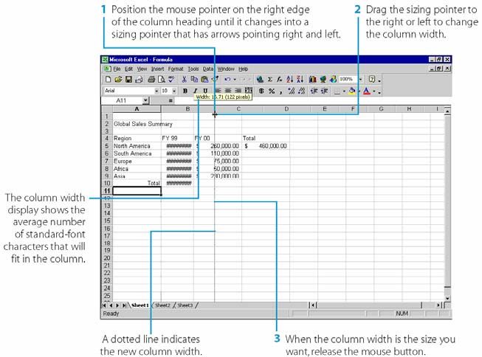Click the Save floppy disk icon
This screenshot has height=357, width=482.
coord(128,80)
